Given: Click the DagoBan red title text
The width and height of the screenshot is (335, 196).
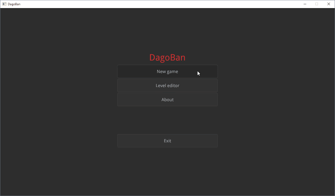Looking at the screenshot, I should 167,57.
